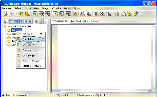Click the horizontal scrollbar right arrow
Screen dimensions: 157x97
(150, 90)
